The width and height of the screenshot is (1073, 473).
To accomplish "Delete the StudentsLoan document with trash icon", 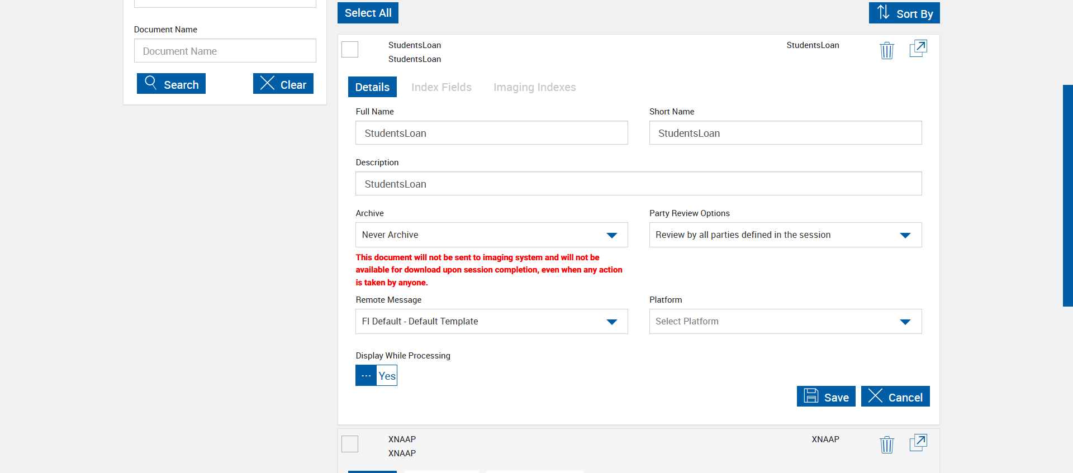I will tap(886, 50).
